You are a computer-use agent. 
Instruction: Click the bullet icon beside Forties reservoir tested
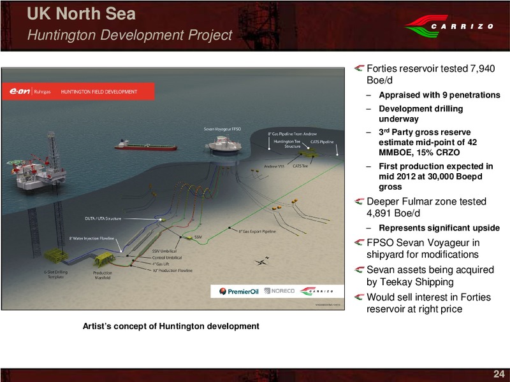coord(359,68)
